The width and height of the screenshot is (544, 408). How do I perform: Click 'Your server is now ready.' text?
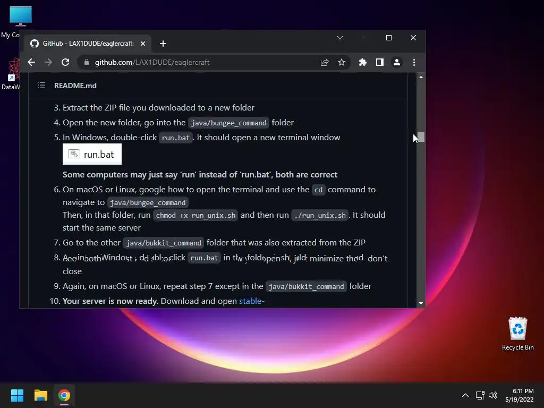(x=110, y=301)
